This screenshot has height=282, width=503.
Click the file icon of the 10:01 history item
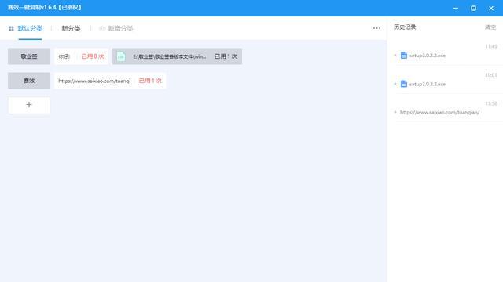pyautogui.click(x=404, y=84)
